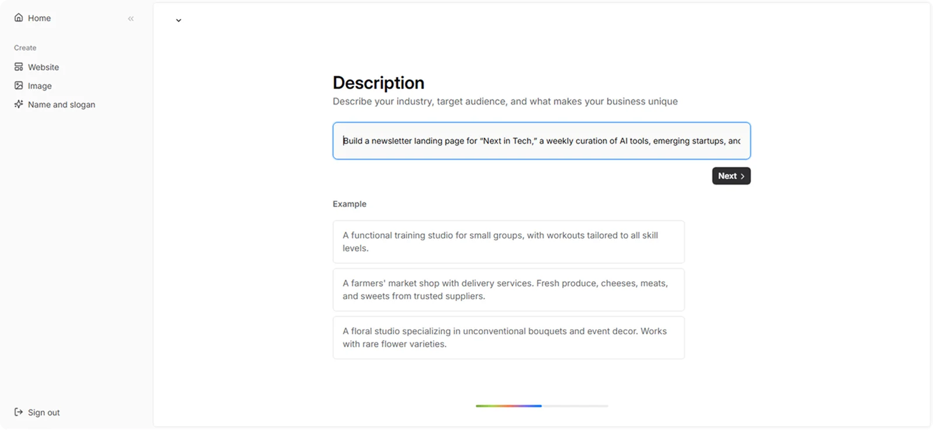Expand the top-left dropdown chevron

179,20
